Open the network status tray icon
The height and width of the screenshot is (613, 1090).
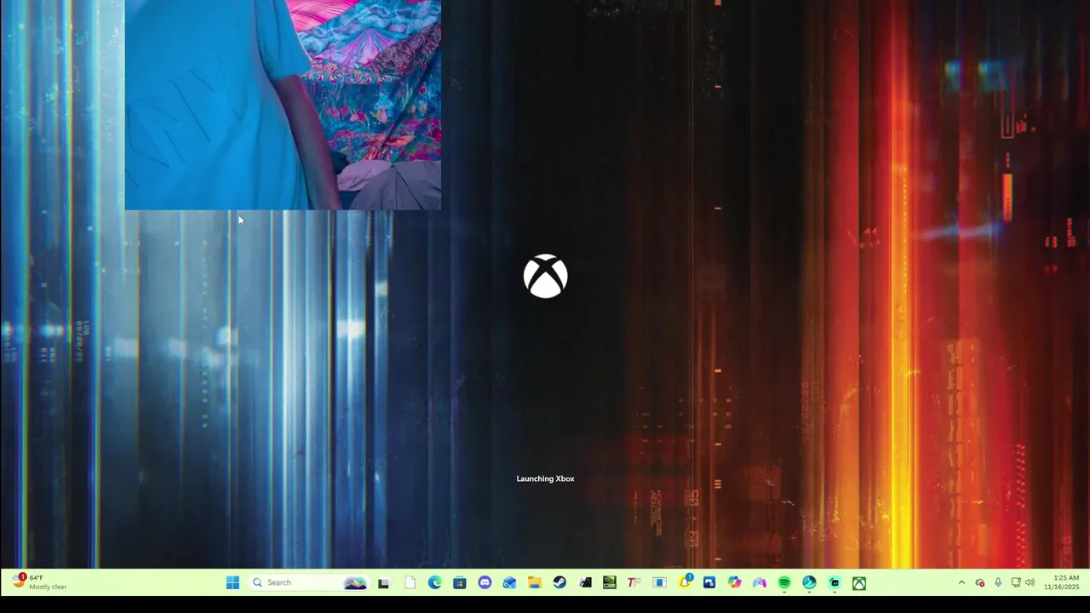tap(1016, 583)
